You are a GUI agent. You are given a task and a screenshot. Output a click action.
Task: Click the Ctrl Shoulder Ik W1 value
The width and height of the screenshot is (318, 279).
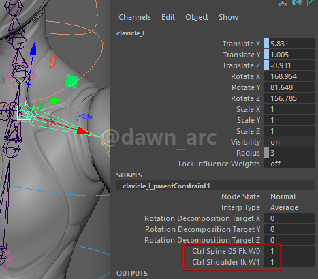(x=289, y=262)
